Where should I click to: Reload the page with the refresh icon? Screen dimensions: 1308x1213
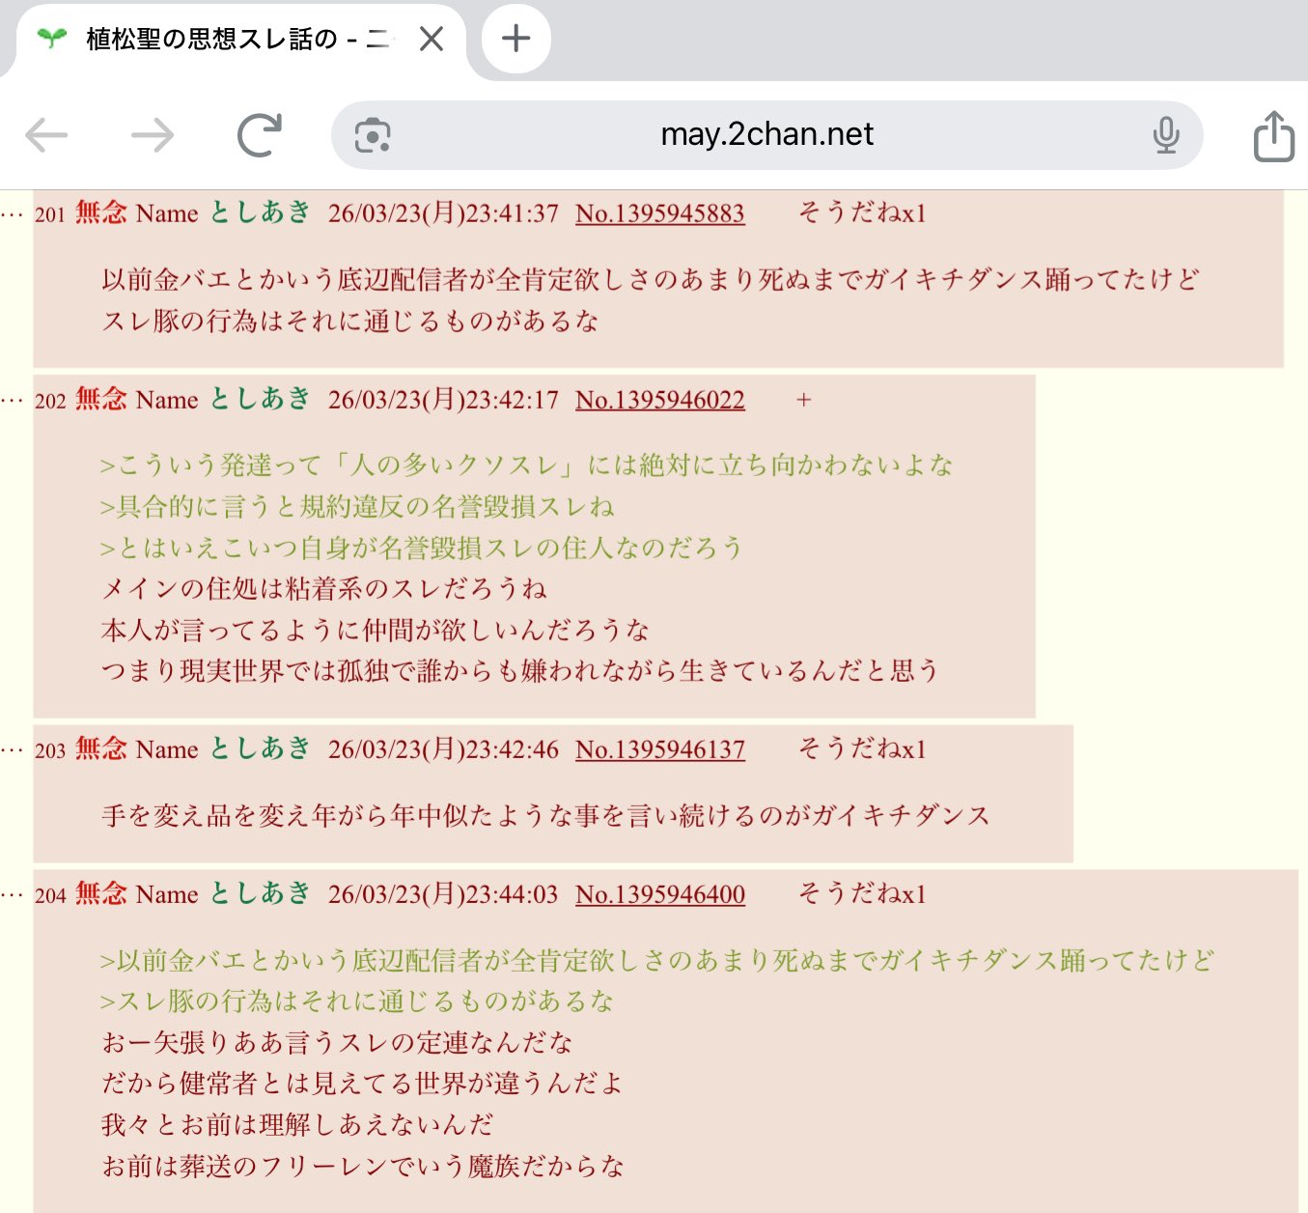(260, 135)
